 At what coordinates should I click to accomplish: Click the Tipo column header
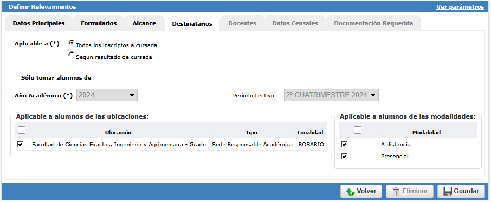251,132
